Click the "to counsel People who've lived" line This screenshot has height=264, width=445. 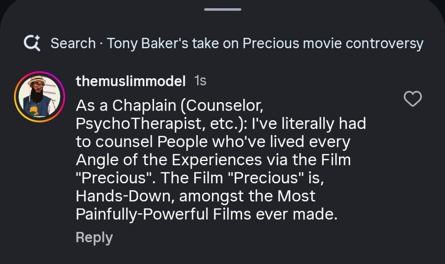click(213, 142)
